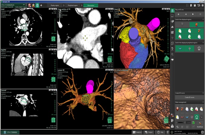205x135 pixels.
Task: Click the save disk icon in top toolbar
Action: click(195, 5)
